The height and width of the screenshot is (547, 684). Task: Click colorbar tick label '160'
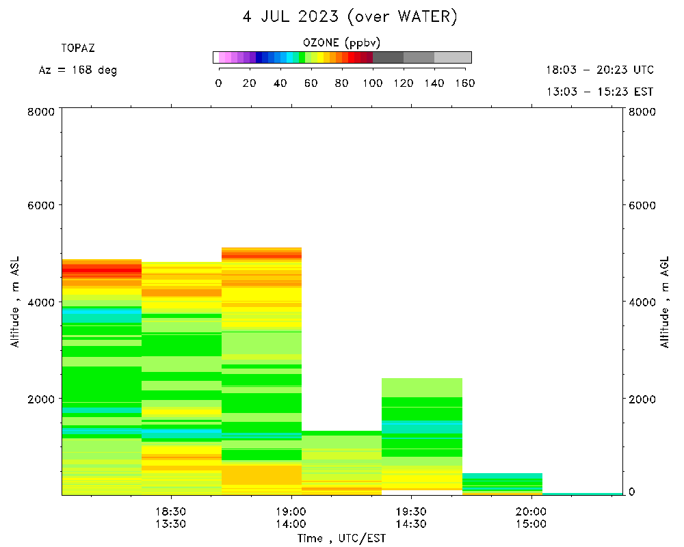pyautogui.click(x=465, y=83)
